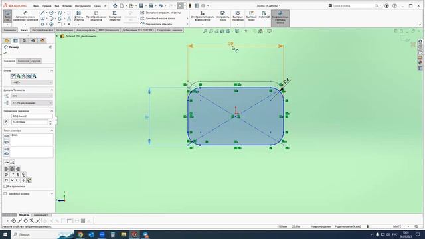Screen dimensions: 425x239
Task: Toggle Instant2D mode
Action: pos(264,15)
